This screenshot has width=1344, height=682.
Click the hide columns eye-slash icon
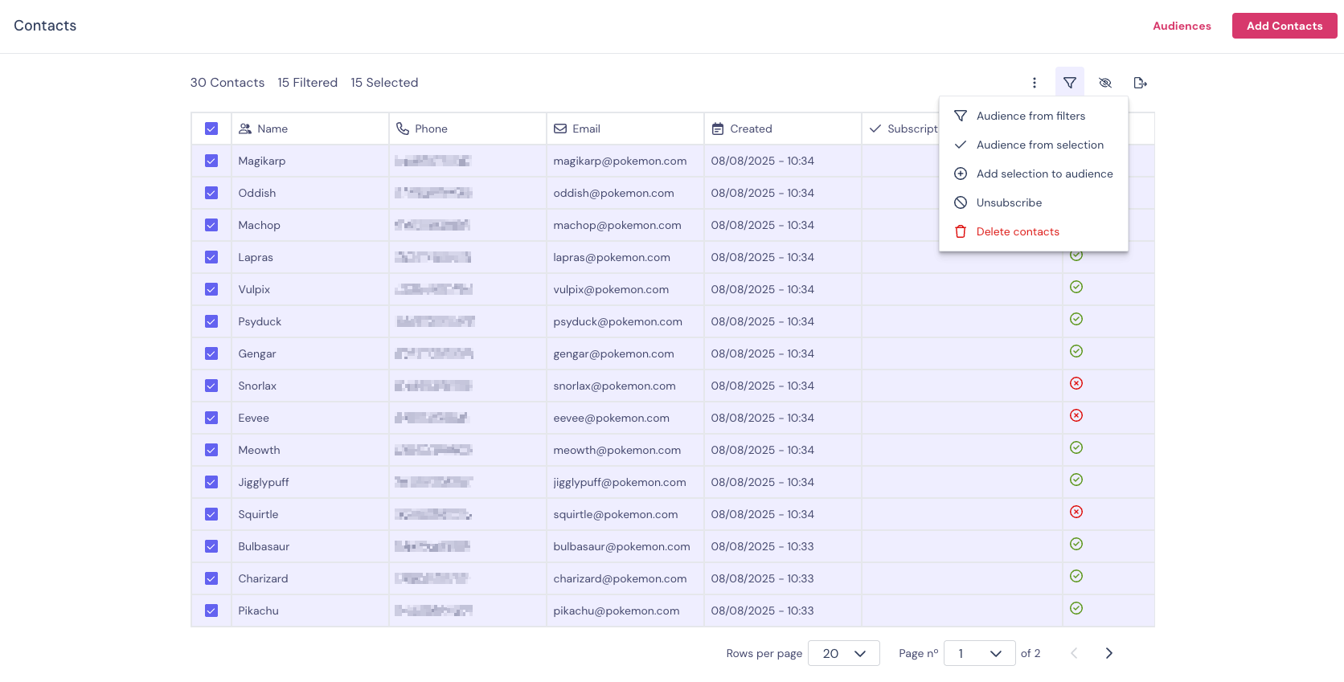[1105, 83]
